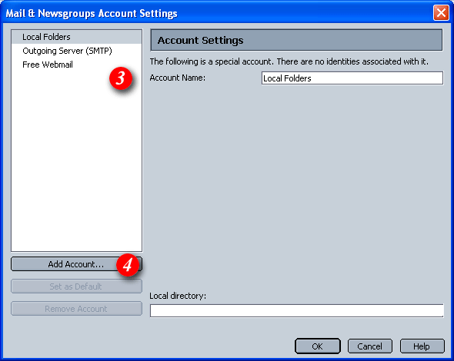This screenshot has width=454, height=361.
Task: Click the Set as Default button
Action: point(76,286)
